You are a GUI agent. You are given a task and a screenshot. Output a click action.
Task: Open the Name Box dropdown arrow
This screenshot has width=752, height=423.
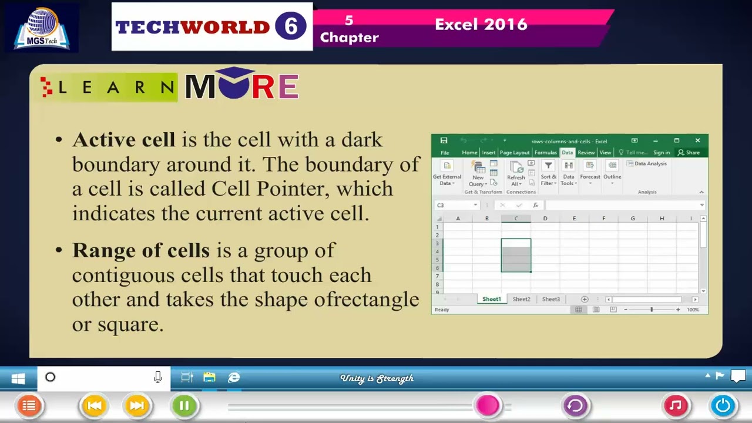(x=475, y=205)
